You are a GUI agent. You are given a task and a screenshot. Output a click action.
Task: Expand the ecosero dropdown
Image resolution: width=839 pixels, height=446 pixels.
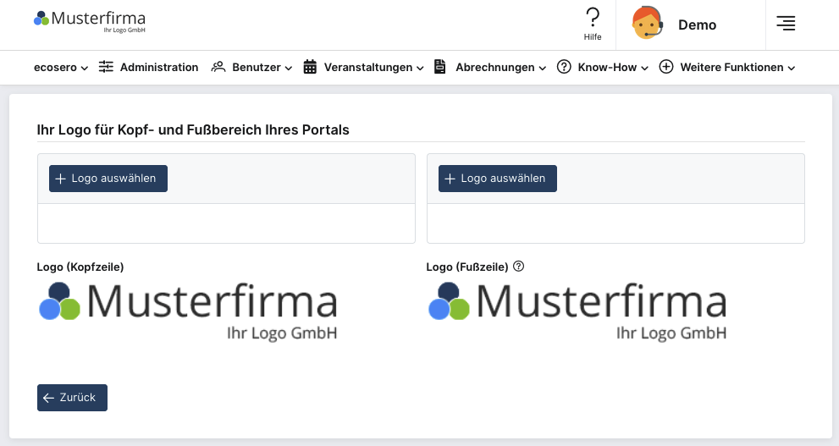tap(60, 68)
